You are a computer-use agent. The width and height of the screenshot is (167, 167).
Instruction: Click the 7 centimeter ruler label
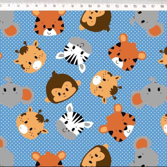click(x=63, y=6)
